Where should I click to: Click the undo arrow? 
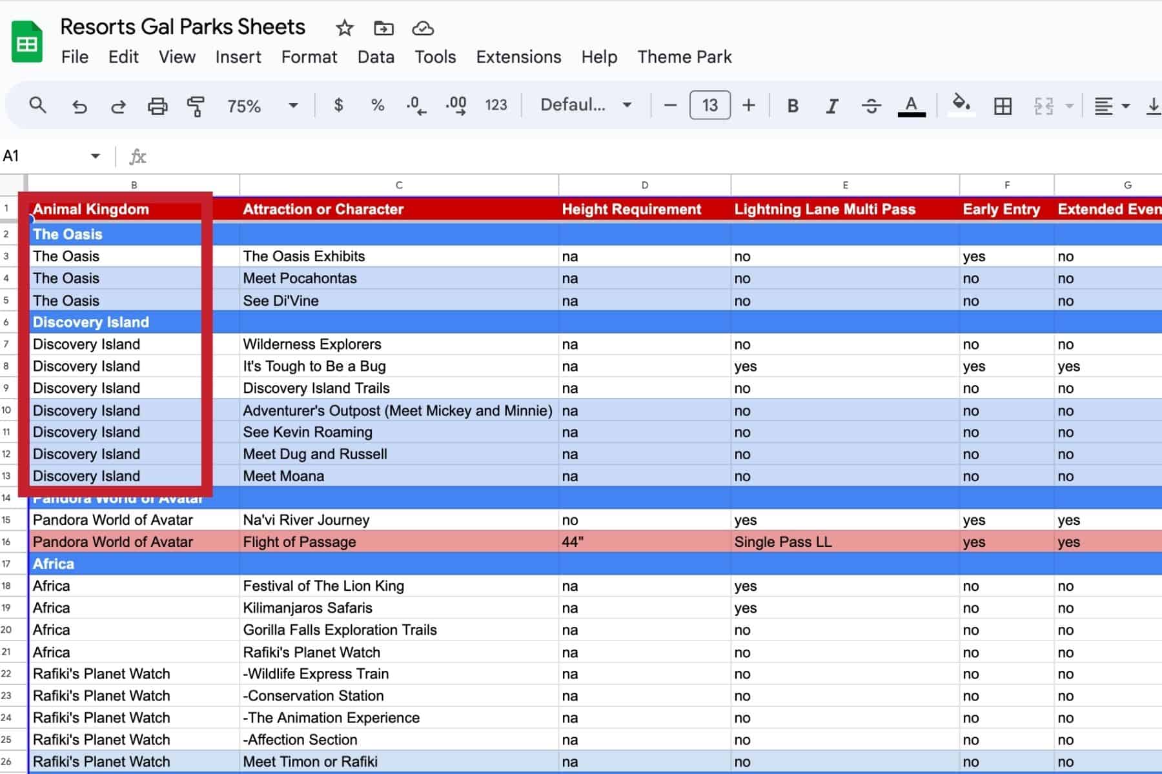click(x=79, y=106)
